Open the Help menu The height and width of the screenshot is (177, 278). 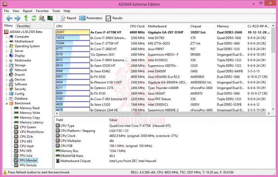(67, 11)
